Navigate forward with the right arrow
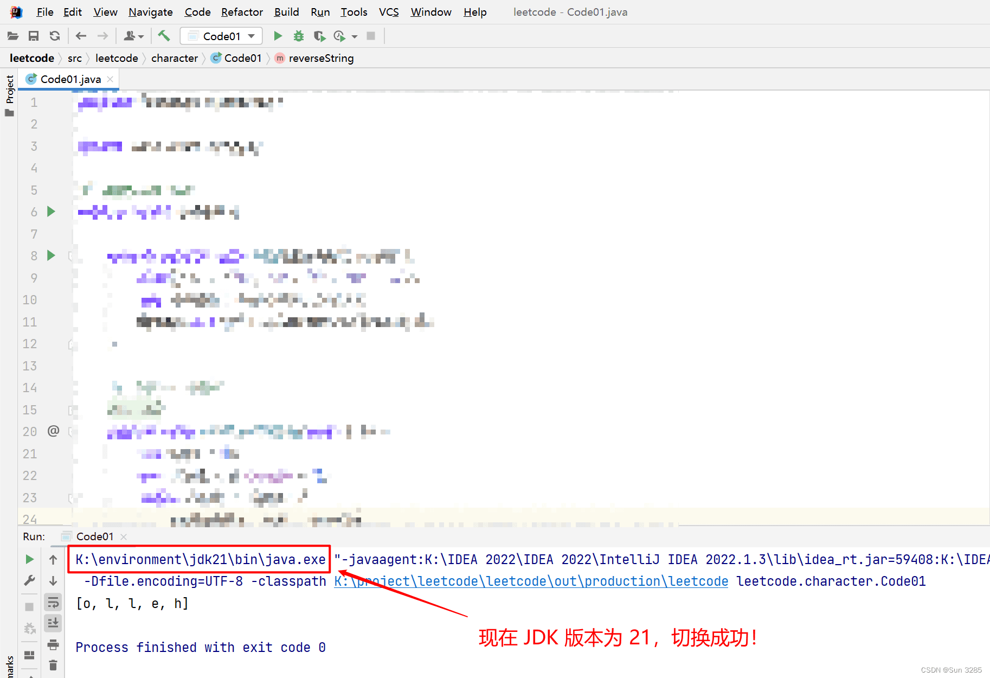The width and height of the screenshot is (990, 678). coord(102,36)
